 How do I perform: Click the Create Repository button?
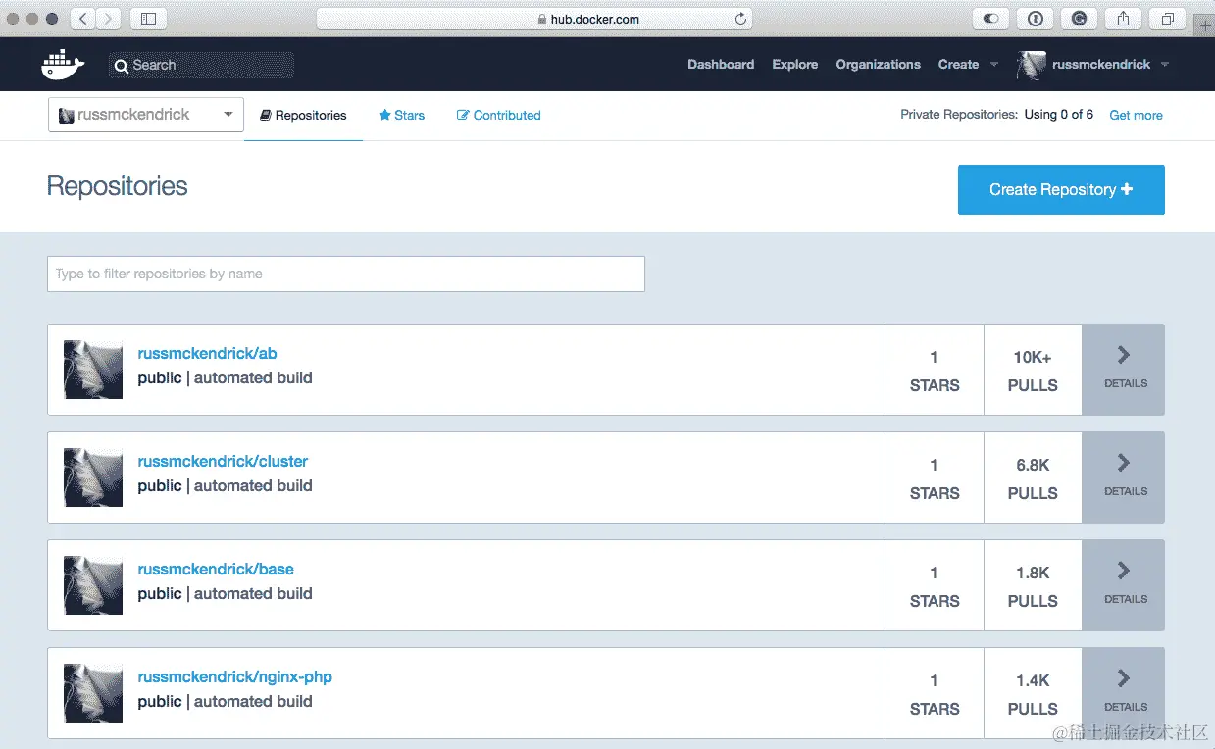(x=1061, y=189)
